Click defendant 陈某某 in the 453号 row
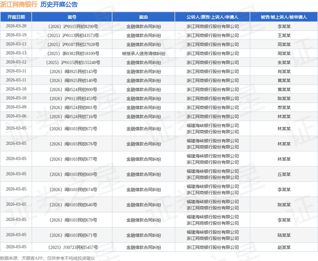The image size is (318, 261). click(284, 98)
